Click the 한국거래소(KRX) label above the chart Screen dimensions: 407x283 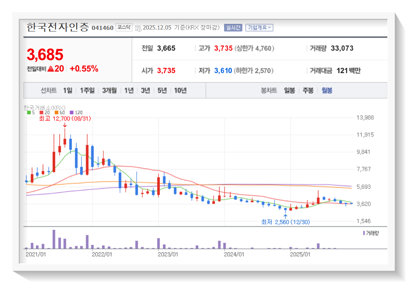click(44, 107)
